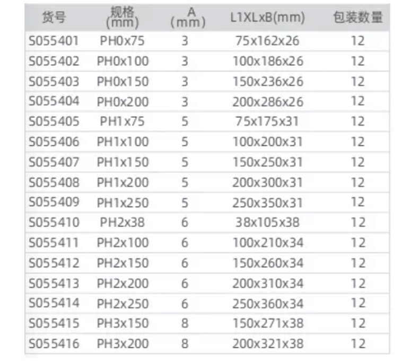Select product code S055407
Image resolution: width=419 pixels, height=361 pixels.
[x=54, y=162]
